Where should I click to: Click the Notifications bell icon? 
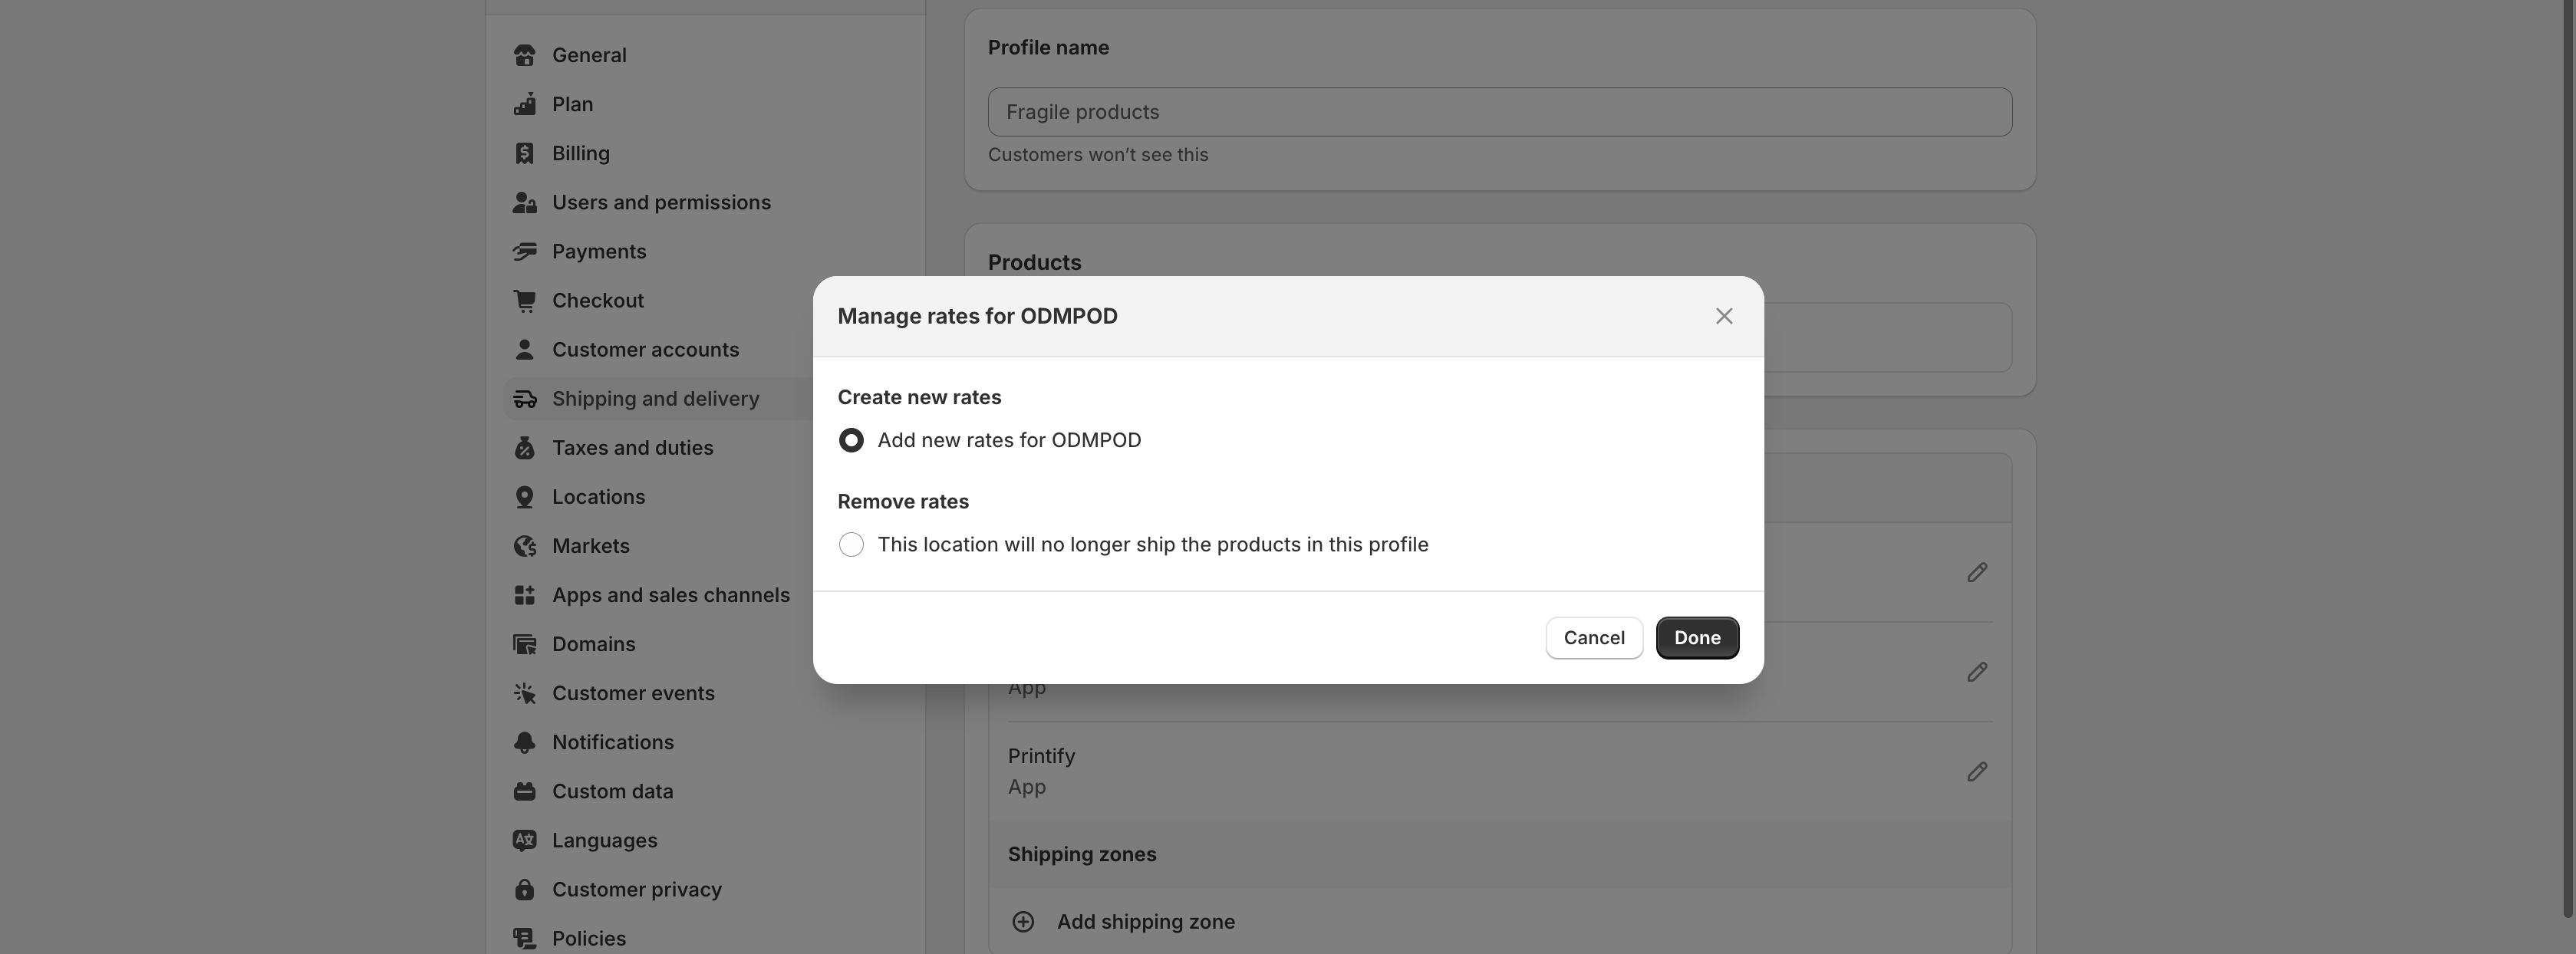[524, 742]
